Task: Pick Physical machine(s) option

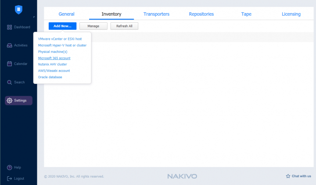Action: [x=53, y=52]
